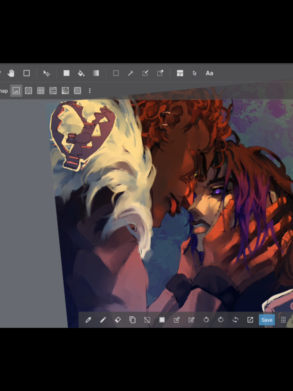Select the rectangular Select tool
This screenshot has height=391, width=293.
coord(116,73)
